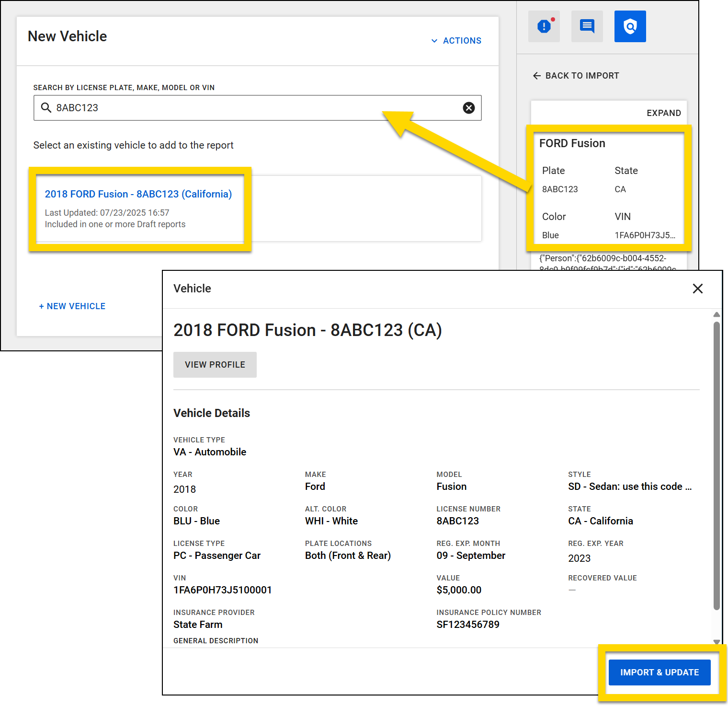Image resolution: width=728 pixels, height=707 pixels.
Task: Open the 2018 FORD Fusion search result
Action: pos(138,194)
